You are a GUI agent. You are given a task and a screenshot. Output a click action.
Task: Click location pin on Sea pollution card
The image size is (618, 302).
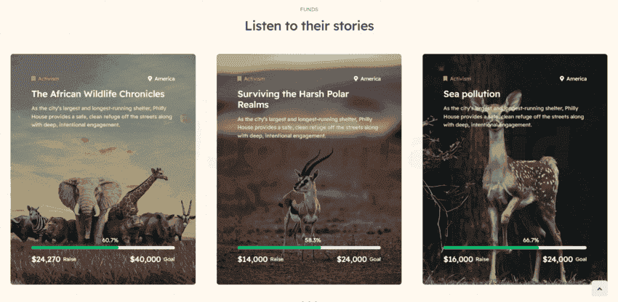point(561,78)
